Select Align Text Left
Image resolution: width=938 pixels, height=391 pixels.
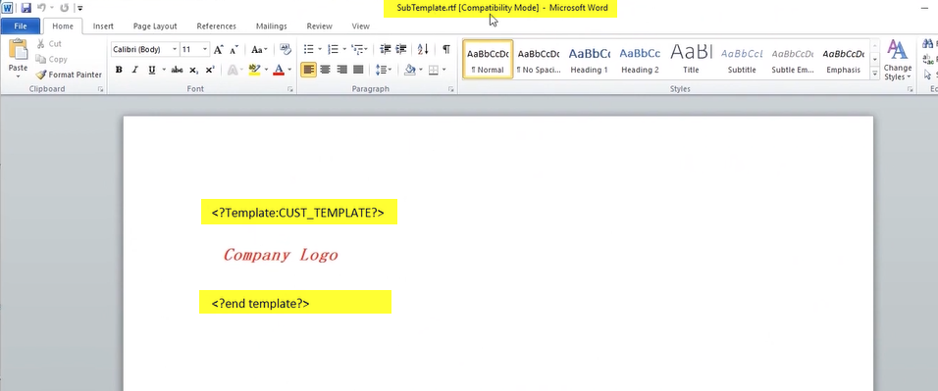308,70
